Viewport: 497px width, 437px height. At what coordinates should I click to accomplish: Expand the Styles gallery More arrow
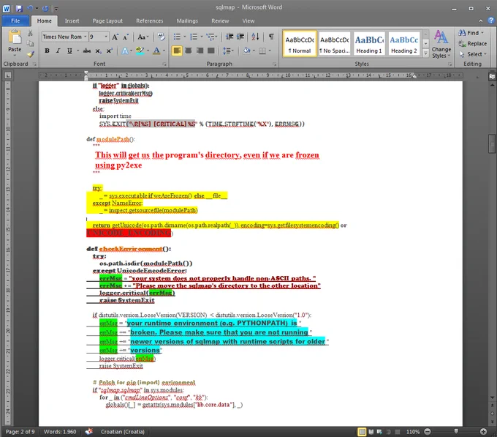[425, 54]
